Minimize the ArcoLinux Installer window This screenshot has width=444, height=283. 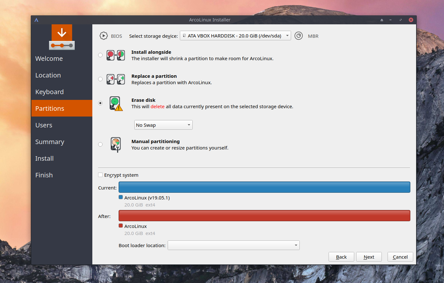(x=390, y=20)
